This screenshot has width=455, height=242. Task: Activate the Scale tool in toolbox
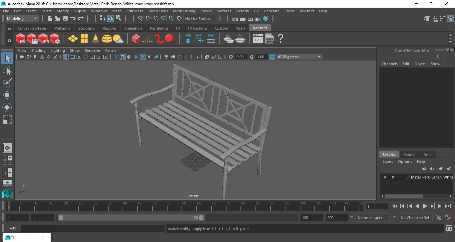click(7, 120)
